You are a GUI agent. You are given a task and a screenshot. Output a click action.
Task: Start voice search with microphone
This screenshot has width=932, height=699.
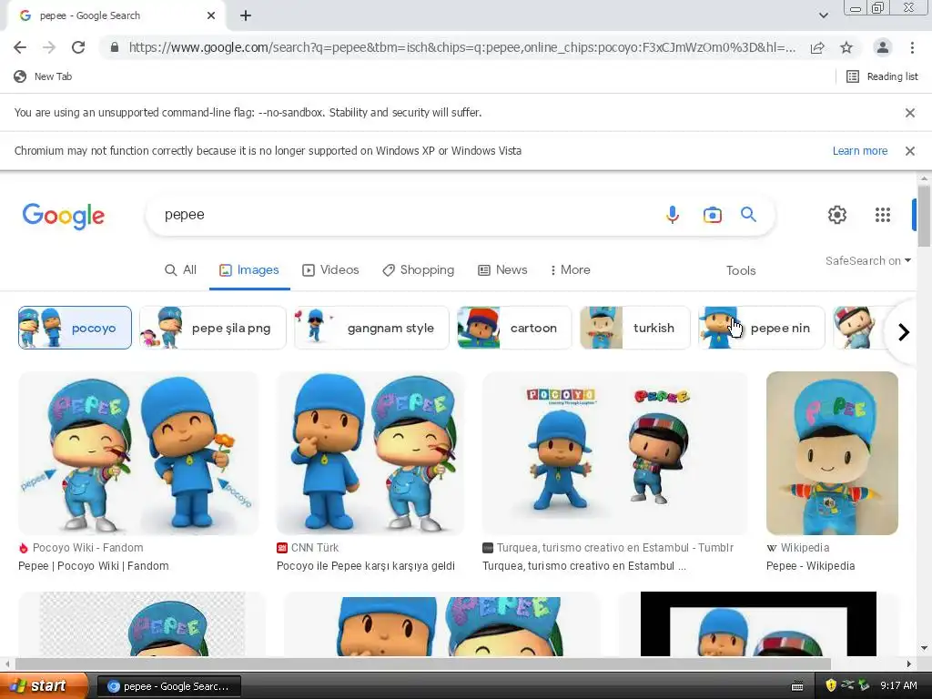673,215
